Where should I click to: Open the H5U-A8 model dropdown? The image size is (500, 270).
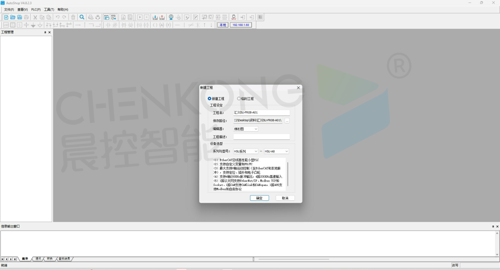[276, 151]
